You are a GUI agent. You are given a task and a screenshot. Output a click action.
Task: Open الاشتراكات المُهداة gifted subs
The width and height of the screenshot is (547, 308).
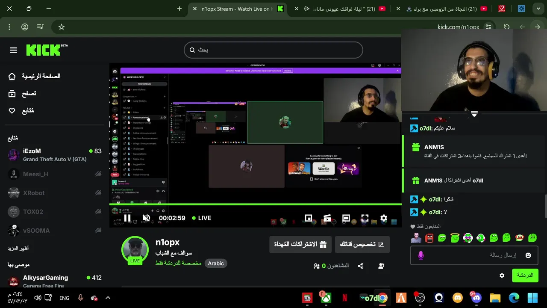300,244
